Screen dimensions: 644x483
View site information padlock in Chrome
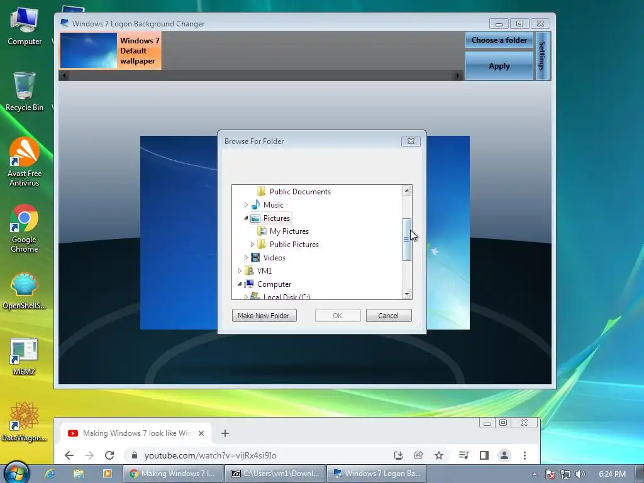tap(135, 455)
